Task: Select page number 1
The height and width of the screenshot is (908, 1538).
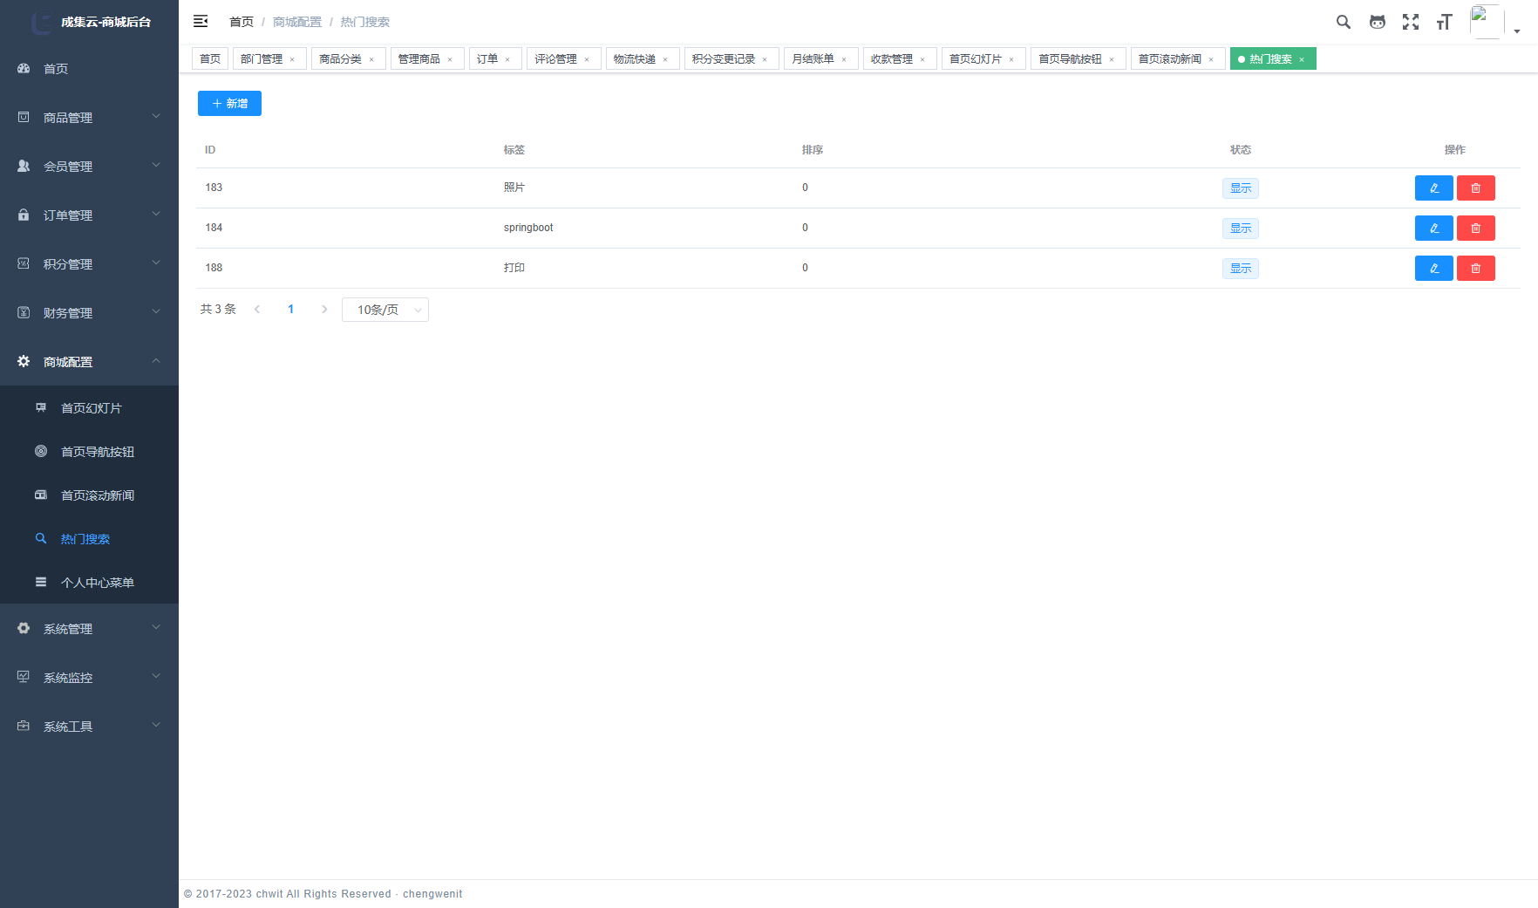Action: (291, 310)
